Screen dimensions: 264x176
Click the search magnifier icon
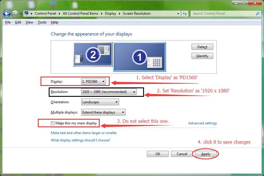tap(257, 13)
